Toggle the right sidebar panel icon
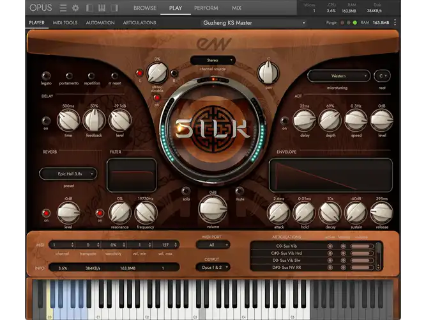 tap(114, 8)
